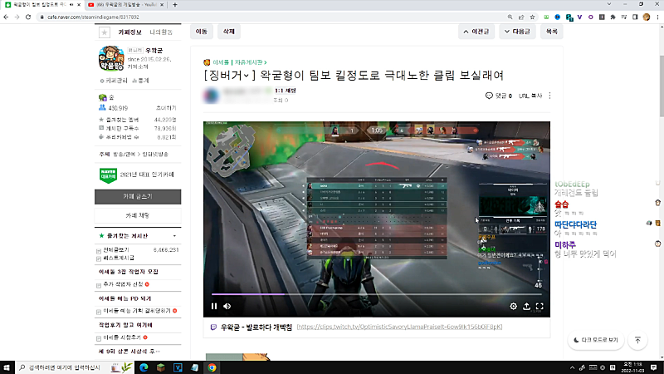The image size is (664, 374).
Task: Open the 통계 statistics link
Action: click(x=140, y=81)
